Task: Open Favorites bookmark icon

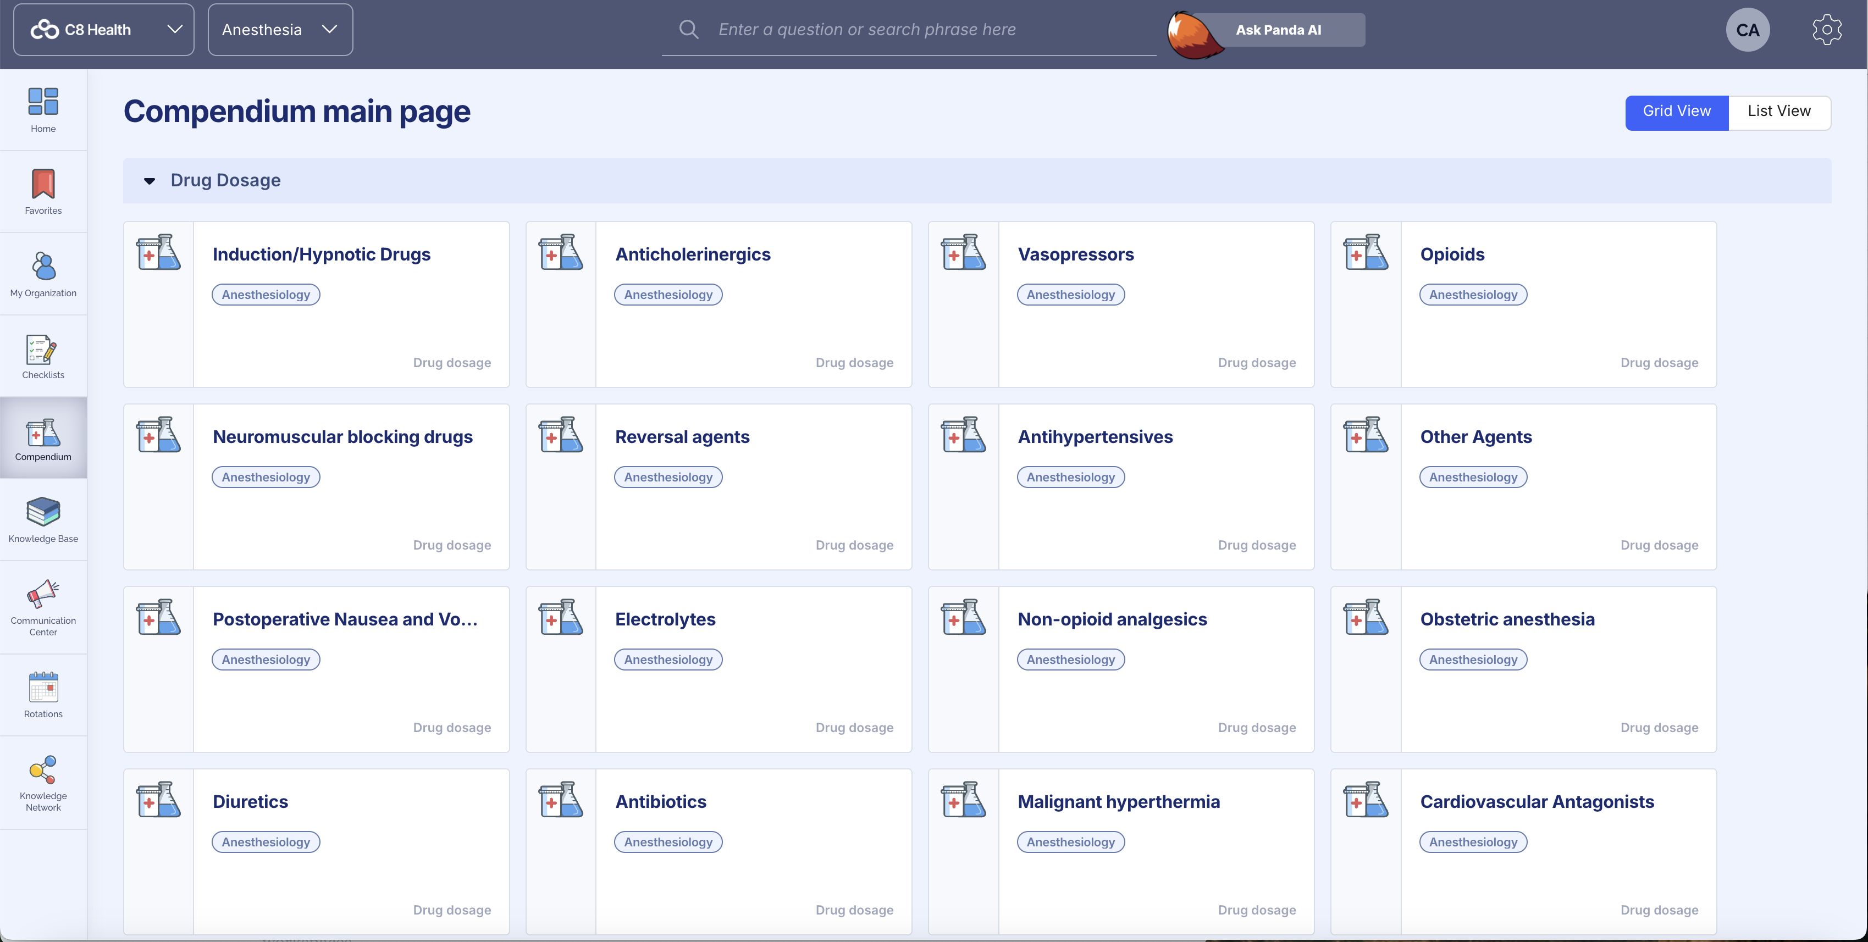Action: (43, 191)
